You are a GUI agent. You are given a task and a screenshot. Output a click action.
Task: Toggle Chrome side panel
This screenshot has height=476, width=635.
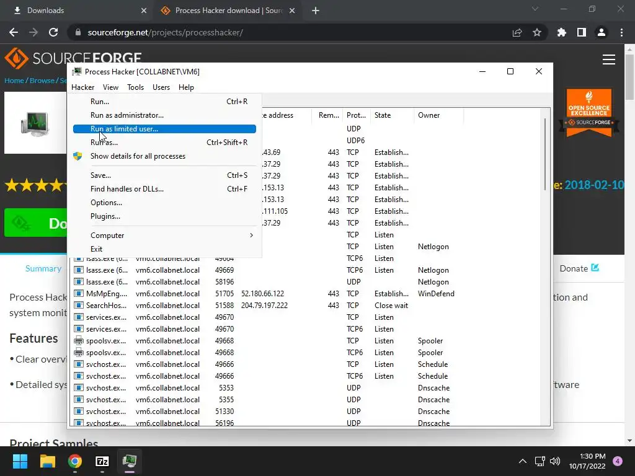point(582,32)
